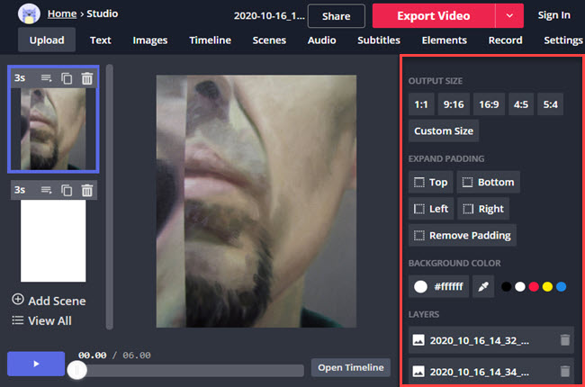
Task: Click the Share button
Action: pyautogui.click(x=337, y=16)
